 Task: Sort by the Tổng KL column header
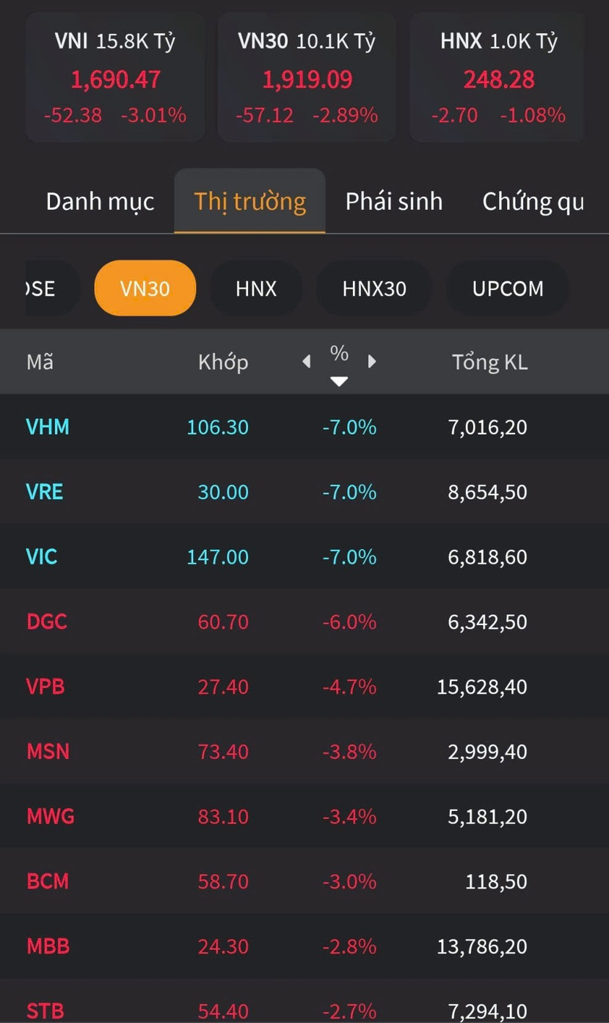click(x=489, y=363)
